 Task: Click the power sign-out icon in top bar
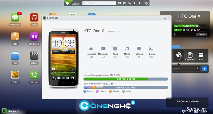coord(146,3)
